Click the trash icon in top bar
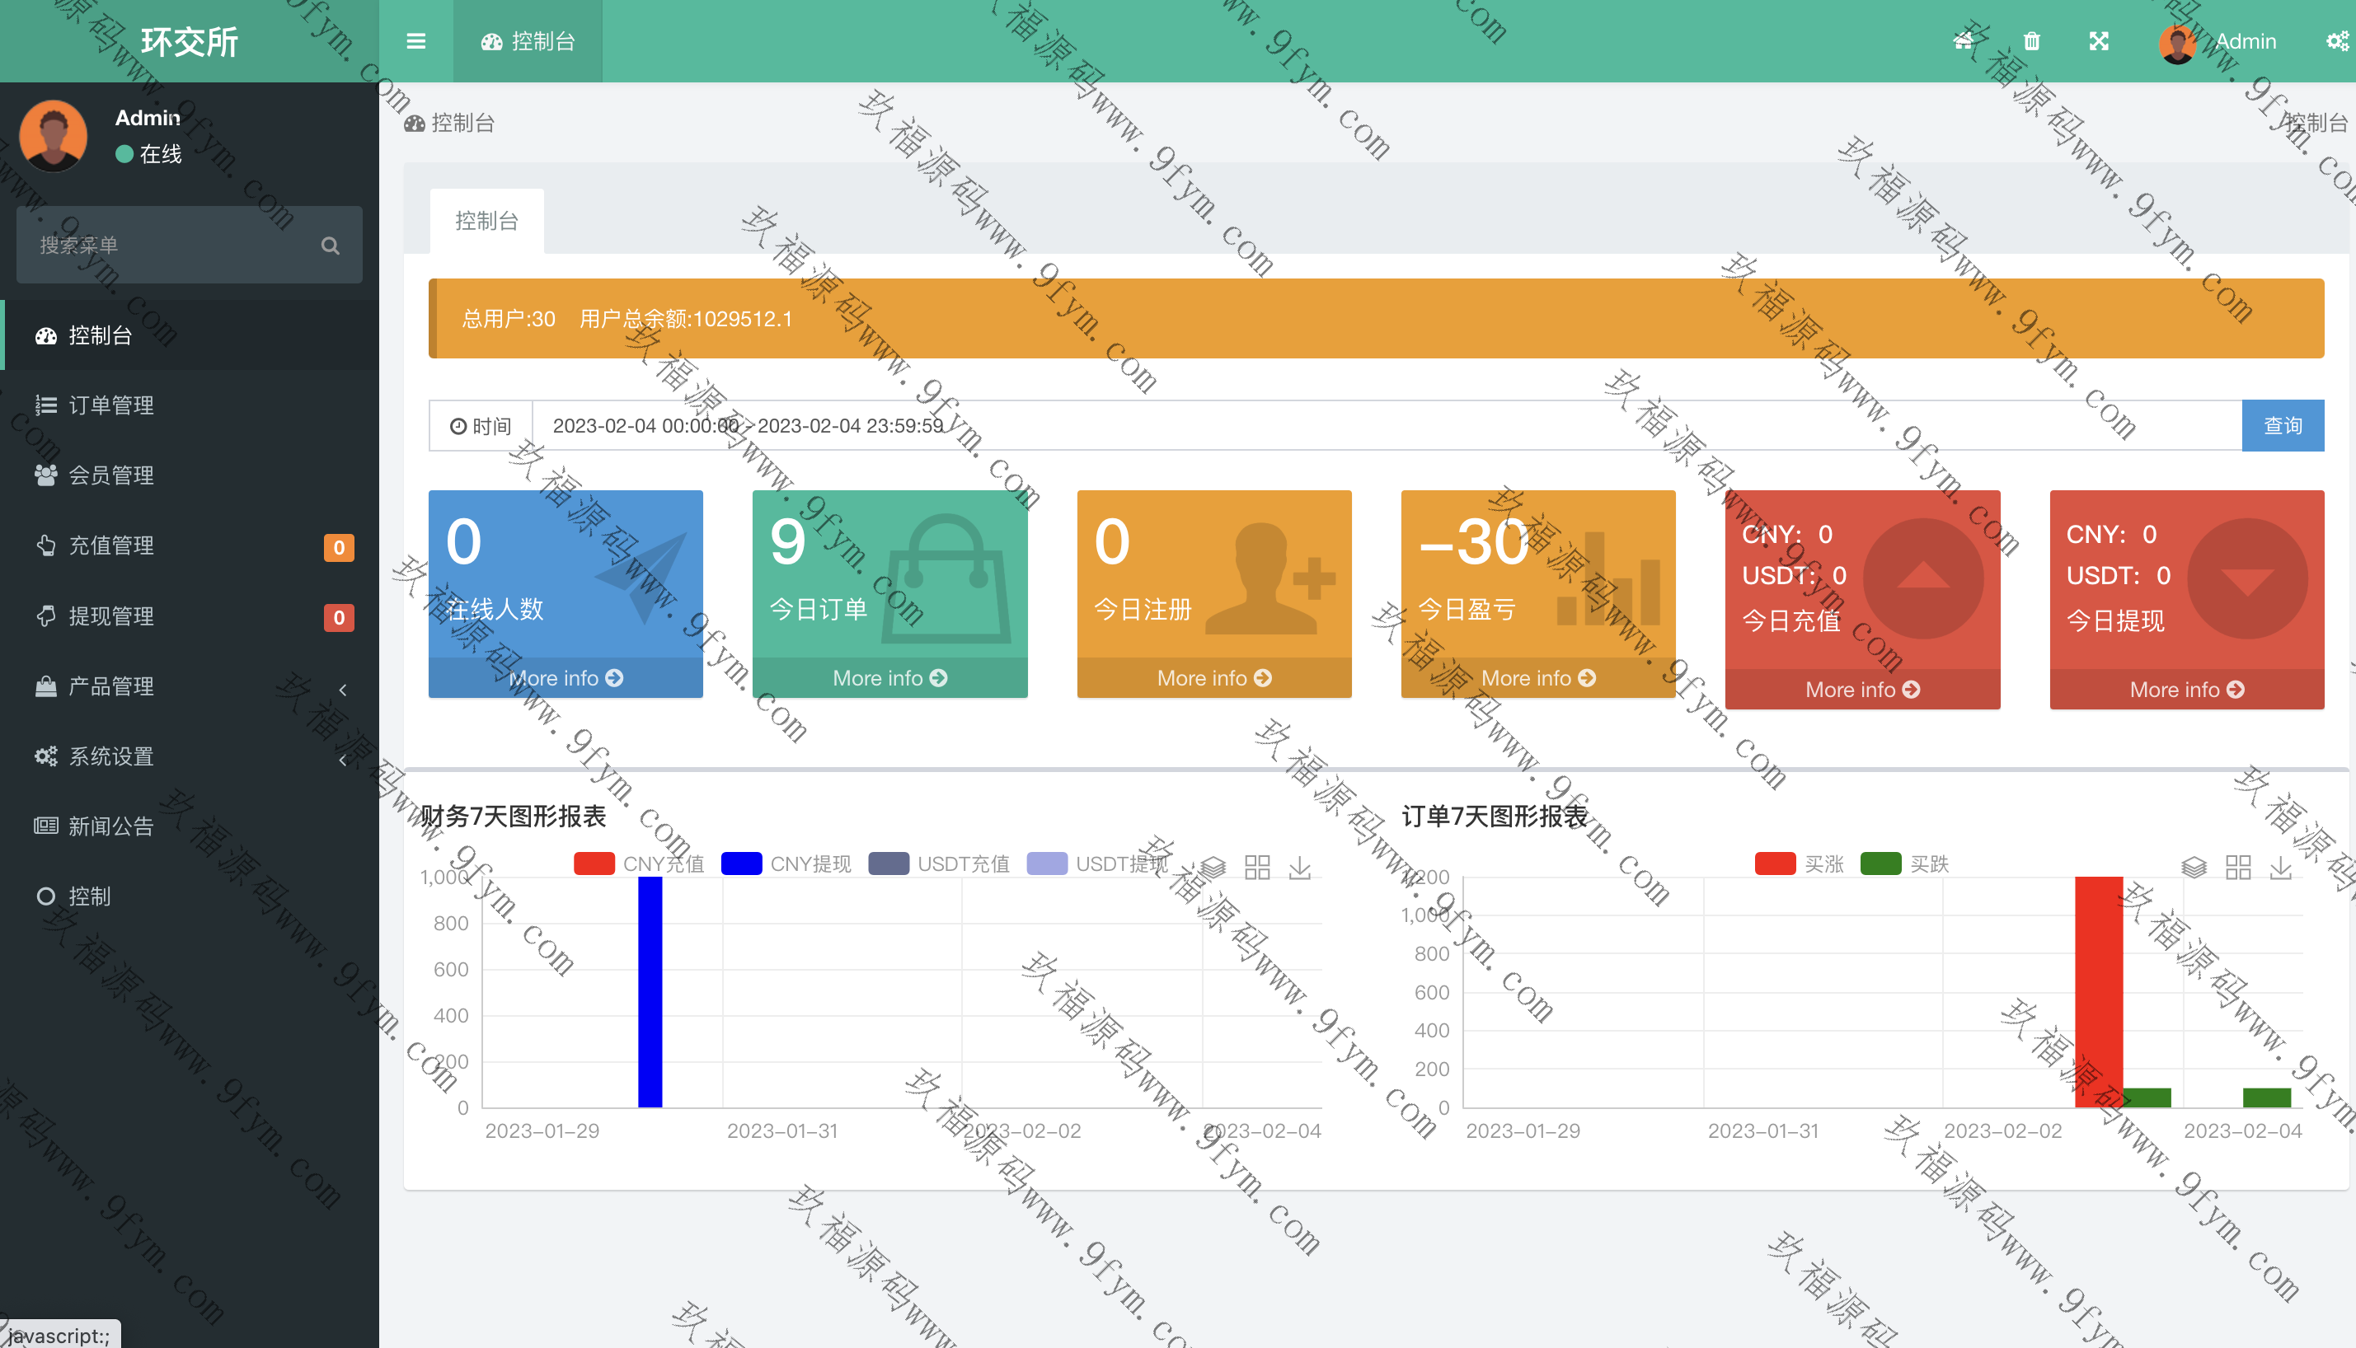The width and height of the screenshot is (2356, 1348). click(x=2031, y=40)
